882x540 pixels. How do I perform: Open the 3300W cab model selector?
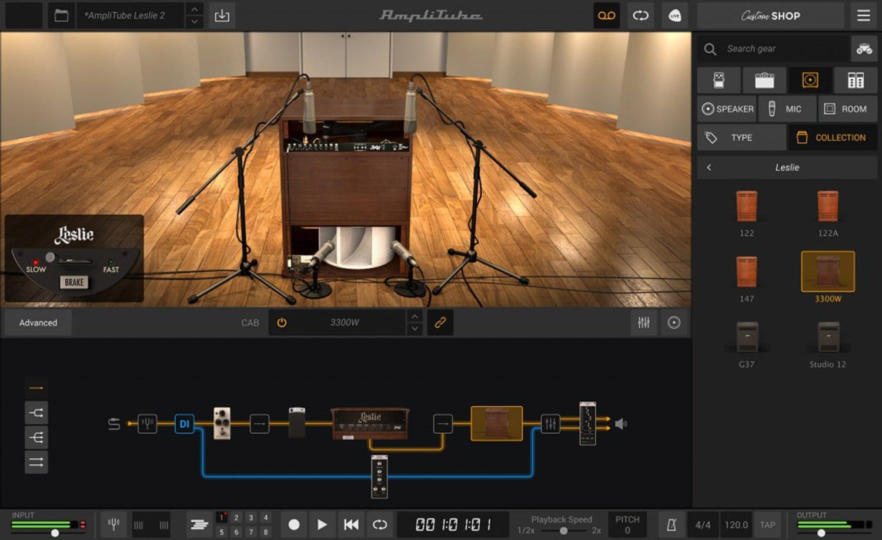click(345, 322)
